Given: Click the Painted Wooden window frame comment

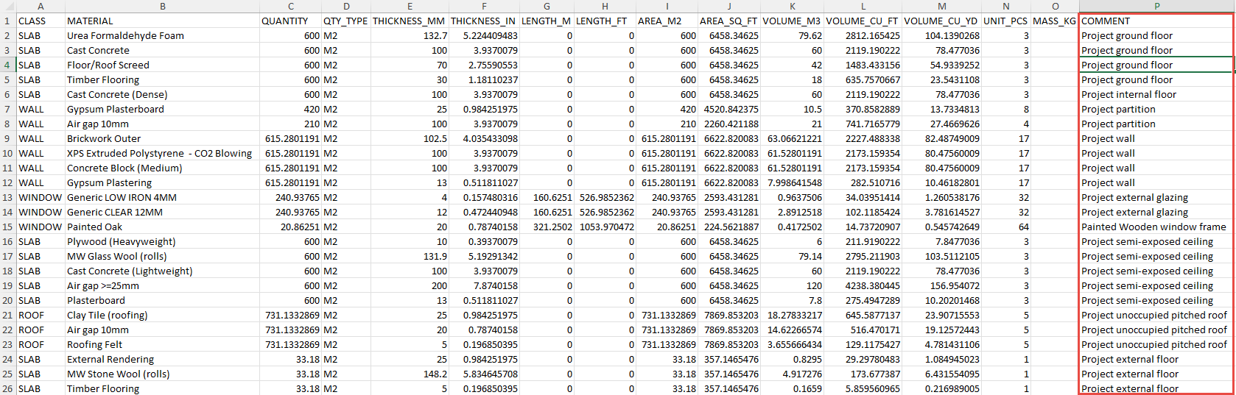Looking at the screenshot, I should 1153,227.
